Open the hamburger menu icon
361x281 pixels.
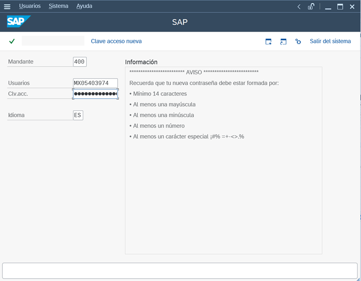[x=7, y=7]
